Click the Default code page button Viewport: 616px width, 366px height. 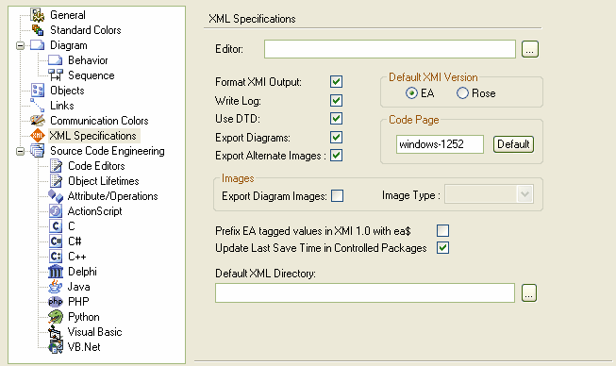(x=513, y=144)
